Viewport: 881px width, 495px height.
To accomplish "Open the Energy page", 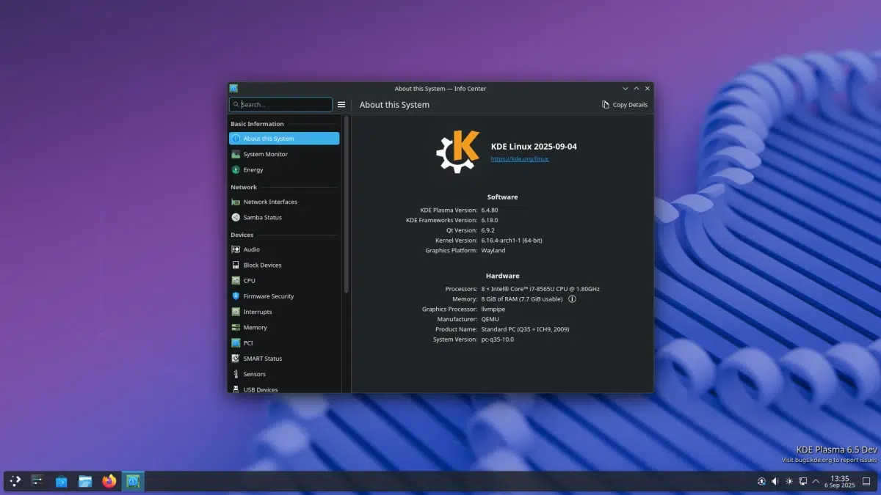I will pyautogui.click(x=284, y=169).
